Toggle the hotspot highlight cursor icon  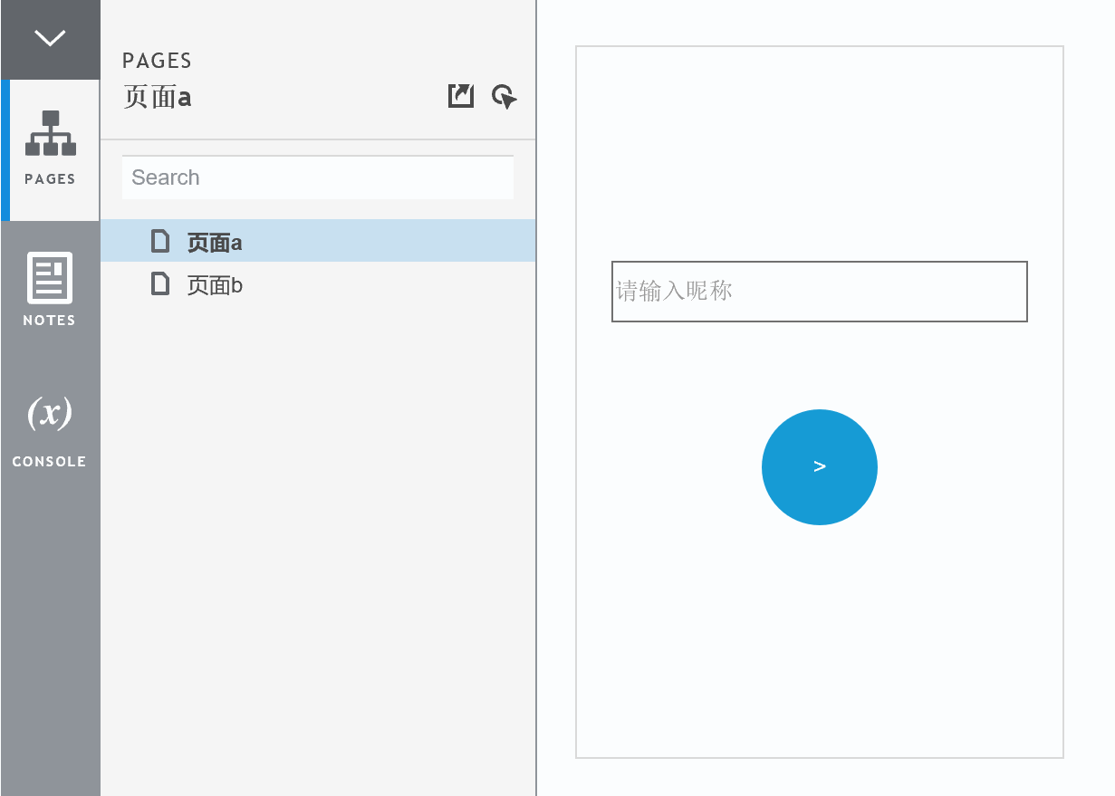(x=505, y=96)
